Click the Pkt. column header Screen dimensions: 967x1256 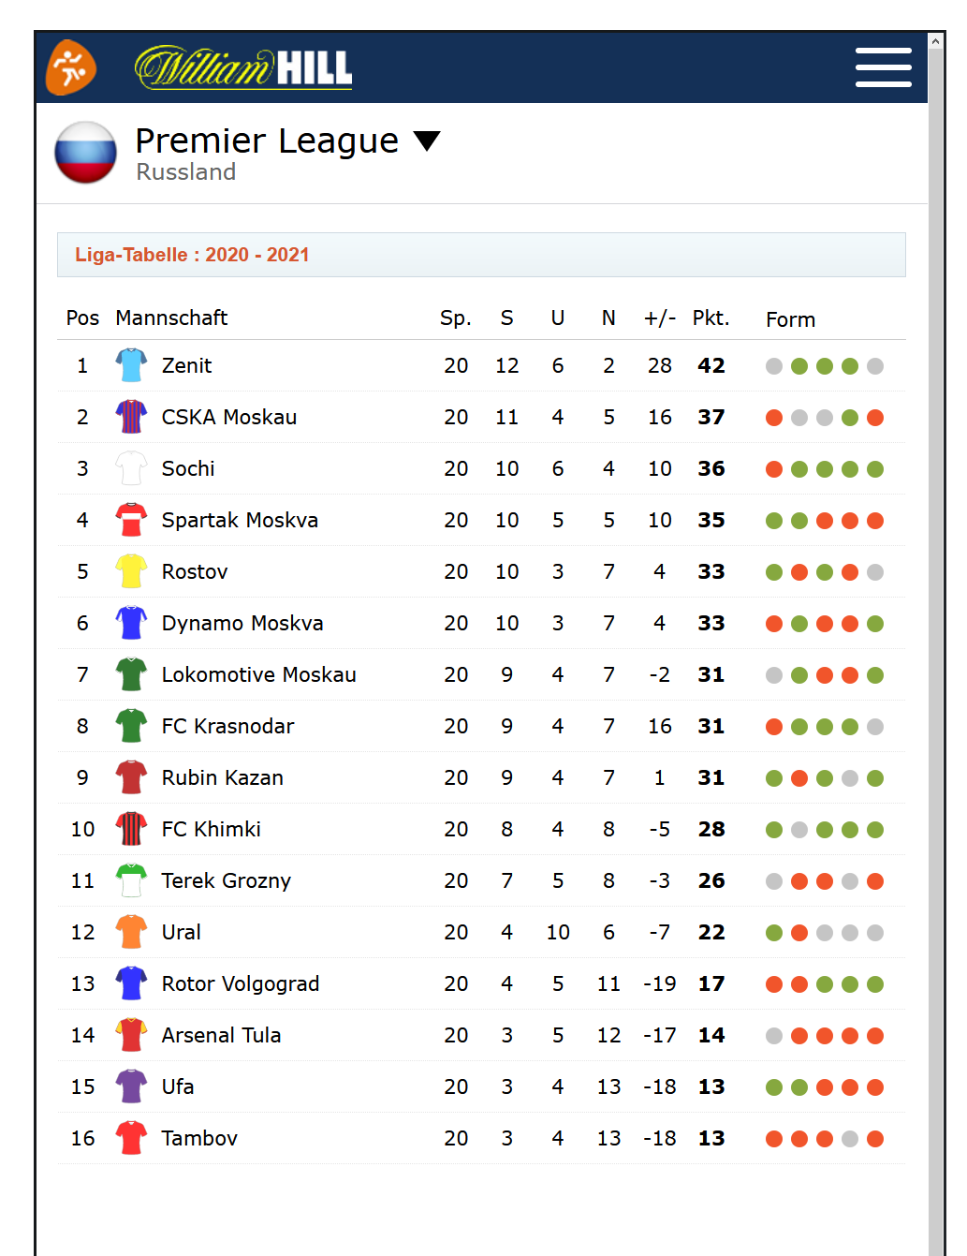click(x=711, y=318)
